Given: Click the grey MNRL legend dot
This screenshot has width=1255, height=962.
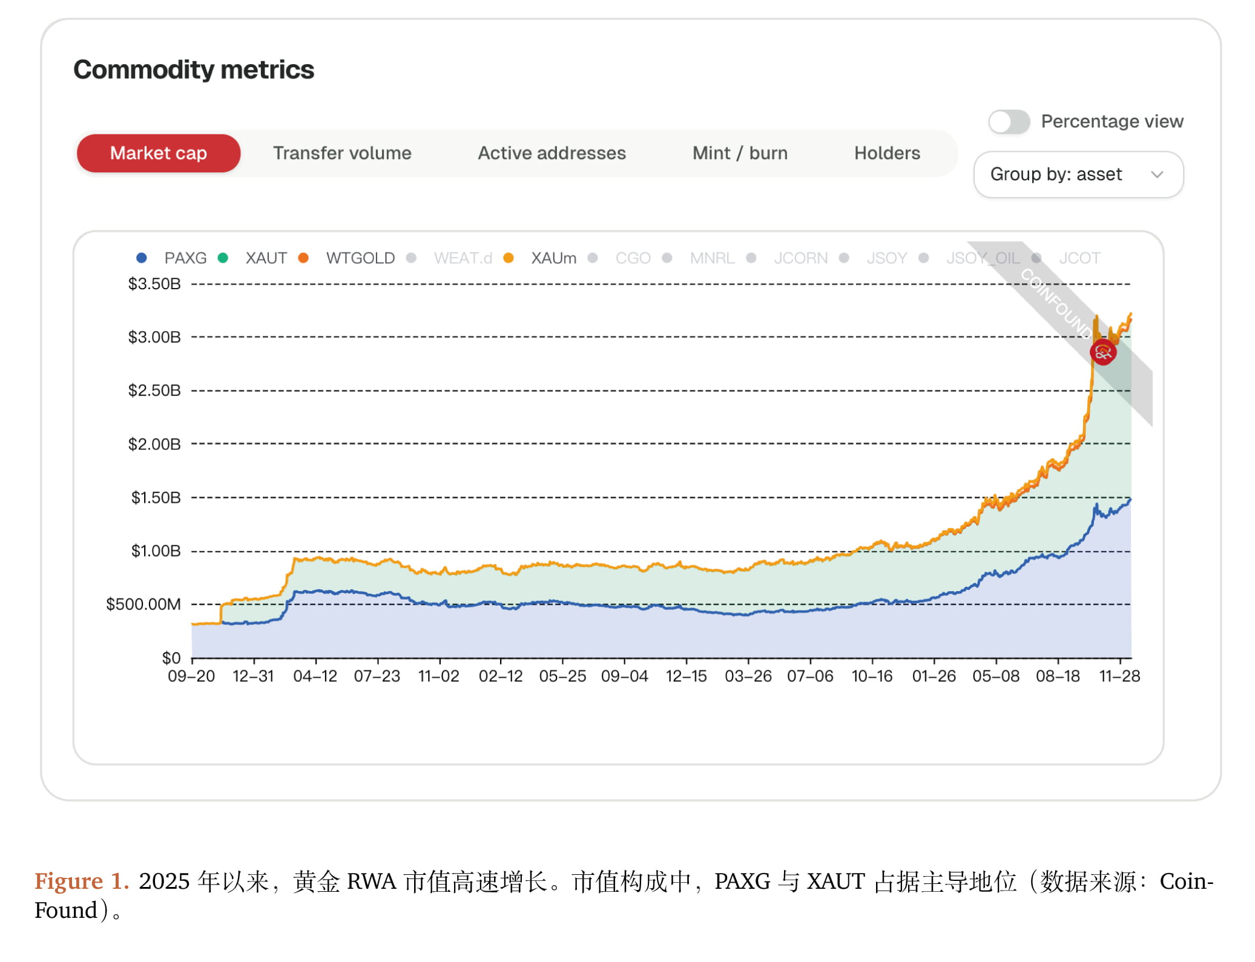Looking at the screenshot, I should [x=667, y=258].
